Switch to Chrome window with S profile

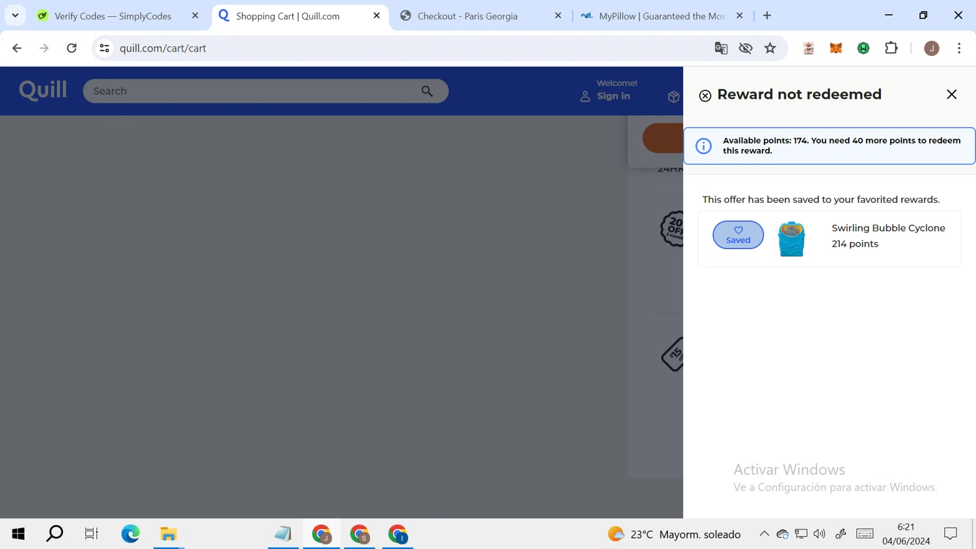click(359, 534)
